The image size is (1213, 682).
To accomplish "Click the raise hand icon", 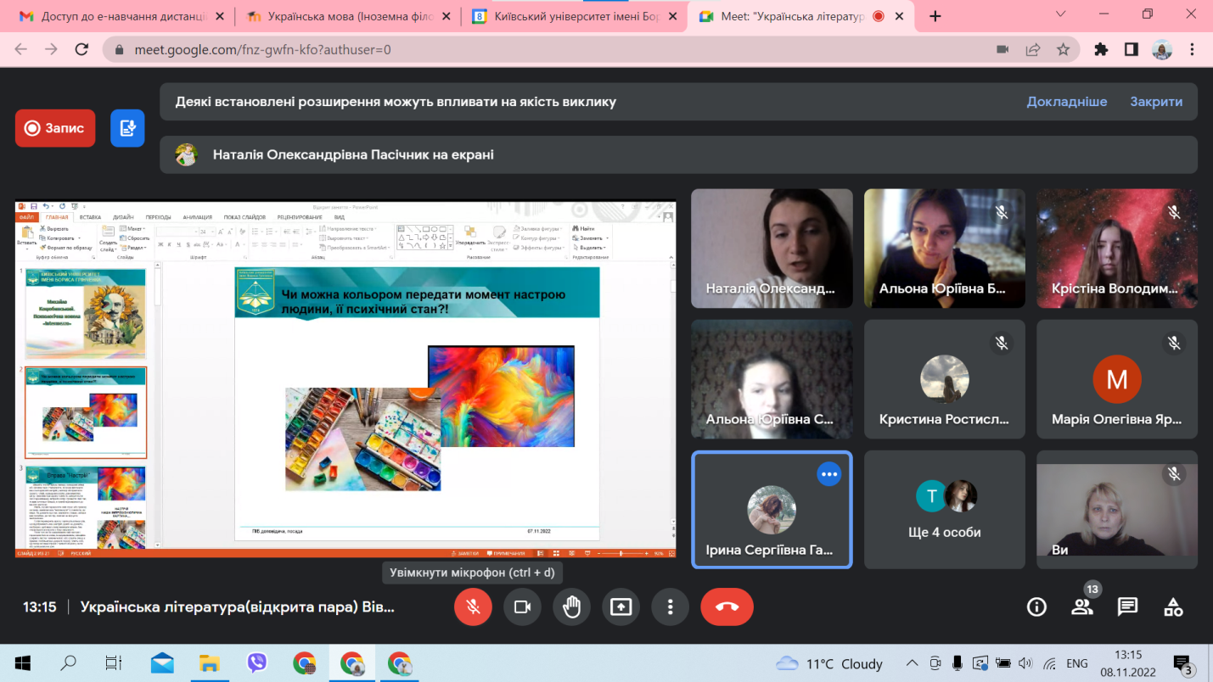I will tap(571, 607).
